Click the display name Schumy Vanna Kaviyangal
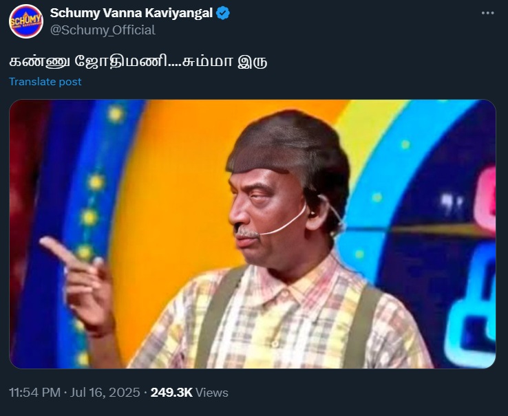Image resolution: width=508 pixels, height=416 pixels. point(131,13)
